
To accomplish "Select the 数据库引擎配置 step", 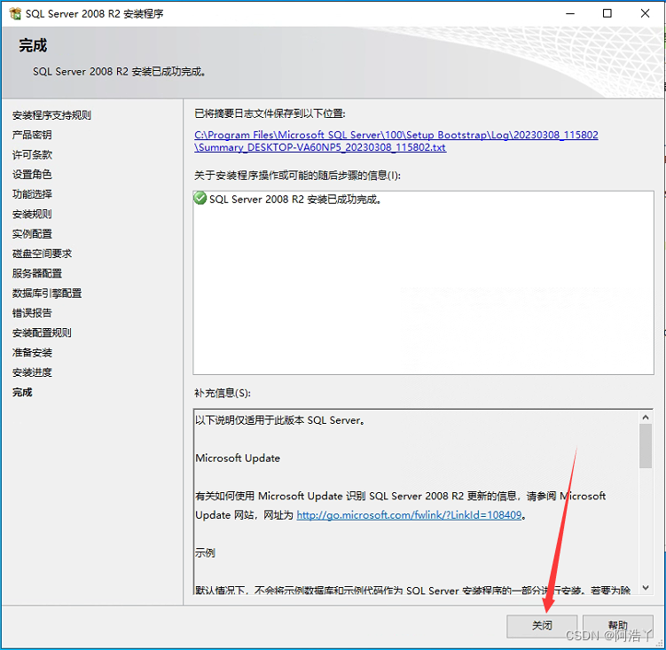I will click(47, 294).
